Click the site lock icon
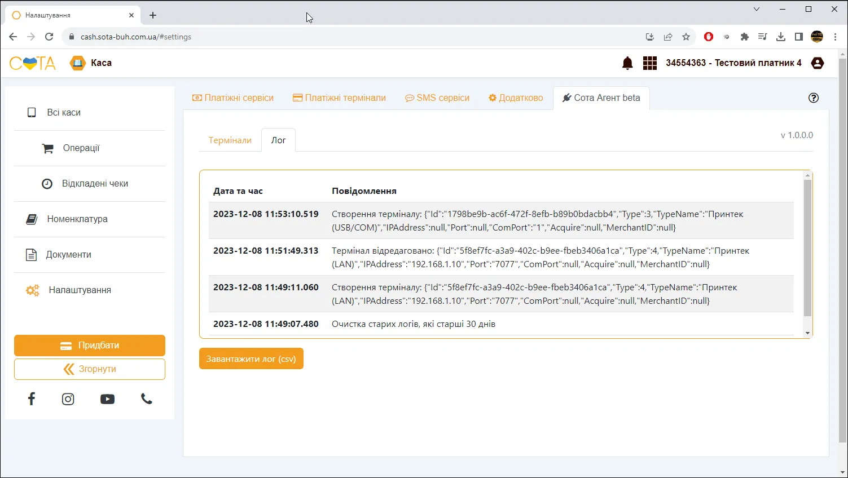This screenshot has width=848, height=478. point(72,37)
